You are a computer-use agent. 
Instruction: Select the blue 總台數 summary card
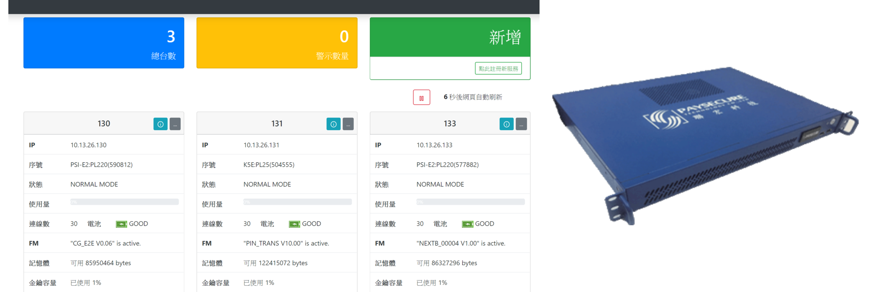(104, 43)
